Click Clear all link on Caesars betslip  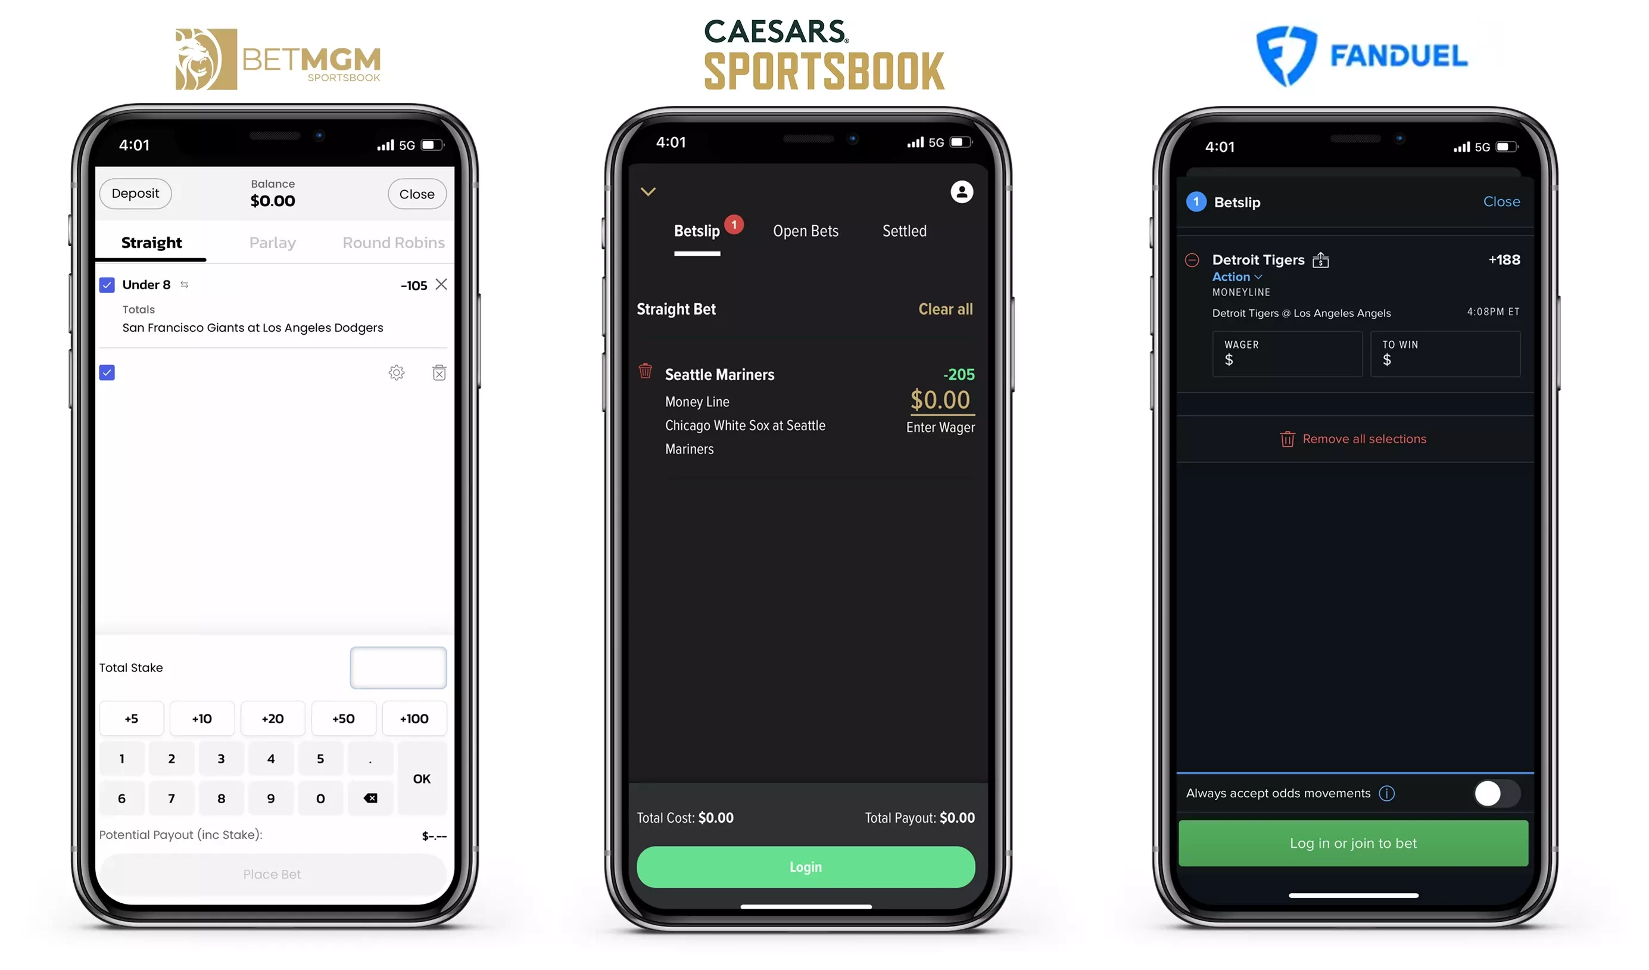[946, 308]
